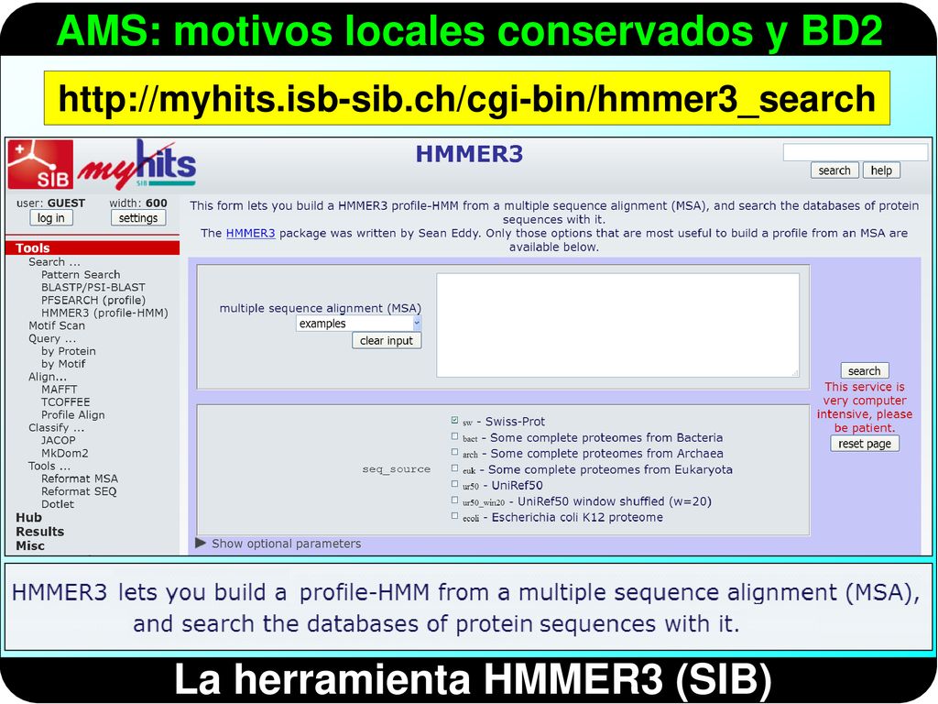Screen dimensions: 938x704
Task: Open JACOP classify tool
Action: coord(58,440)
